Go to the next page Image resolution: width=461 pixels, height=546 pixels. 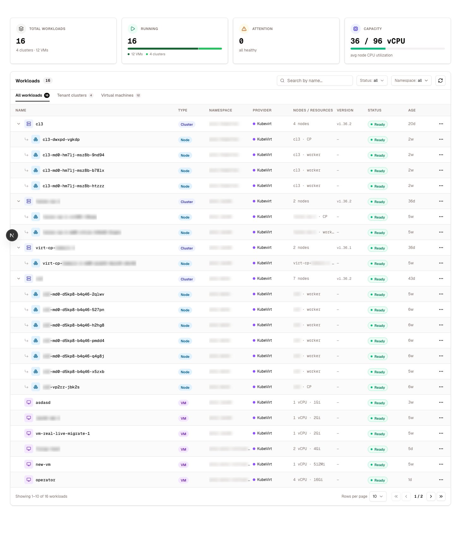click(x=431, y=496)
